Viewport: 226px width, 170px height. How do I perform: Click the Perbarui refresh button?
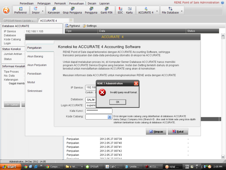point(73,26)
